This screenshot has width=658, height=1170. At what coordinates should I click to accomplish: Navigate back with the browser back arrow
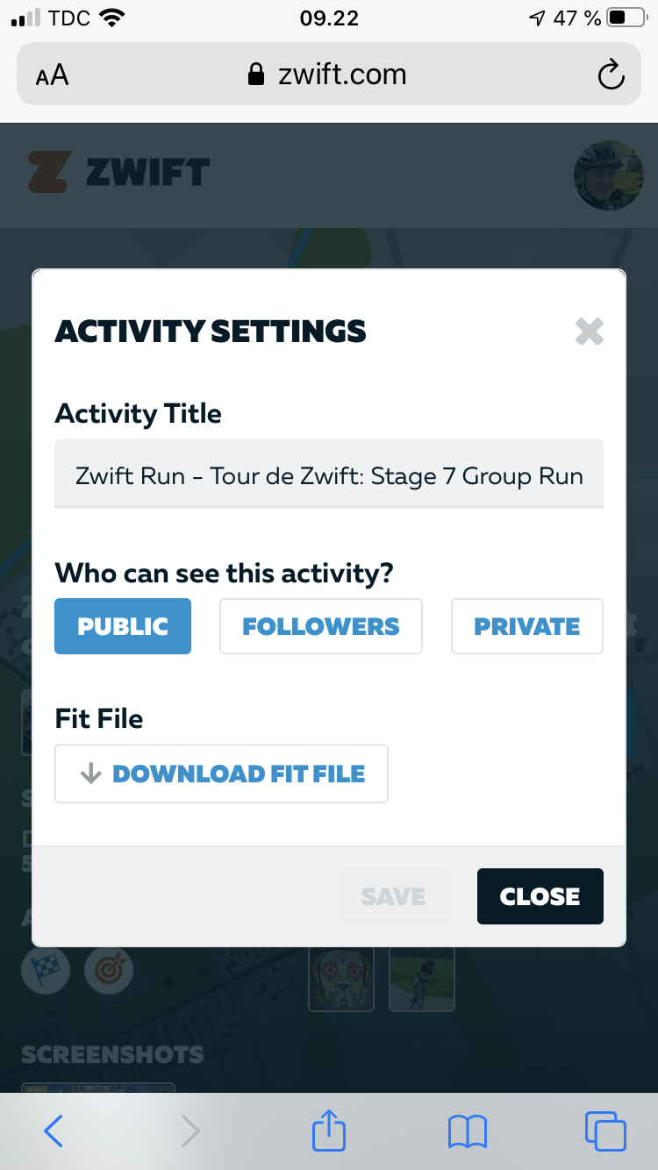click(x=54, y=1131)
